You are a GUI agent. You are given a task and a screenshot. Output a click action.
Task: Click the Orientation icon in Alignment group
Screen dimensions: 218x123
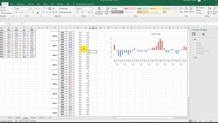pos(53,9)
